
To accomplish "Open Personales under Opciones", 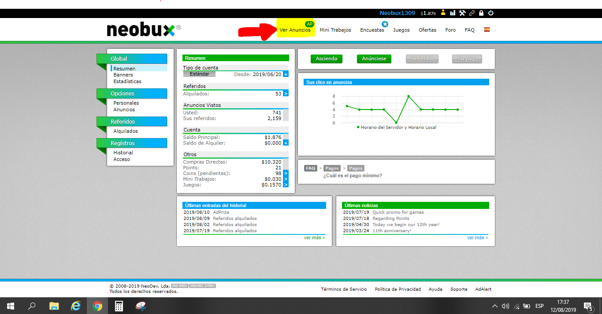I will click(126, 103).
